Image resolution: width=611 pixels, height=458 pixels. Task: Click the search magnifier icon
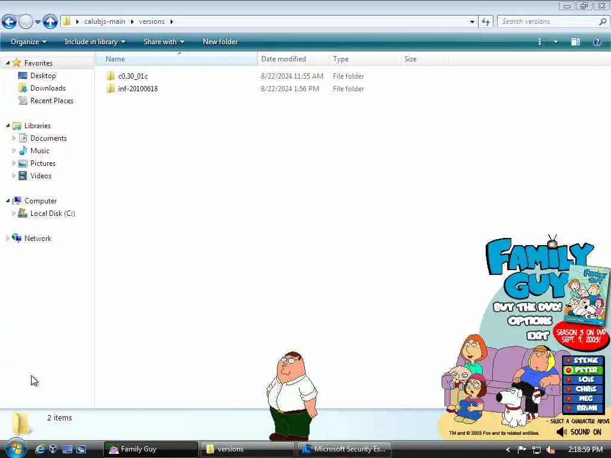coord(603,22)
